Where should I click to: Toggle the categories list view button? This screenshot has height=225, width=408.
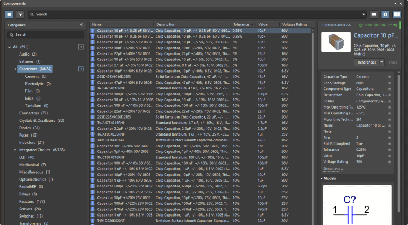tap(9, 14)
